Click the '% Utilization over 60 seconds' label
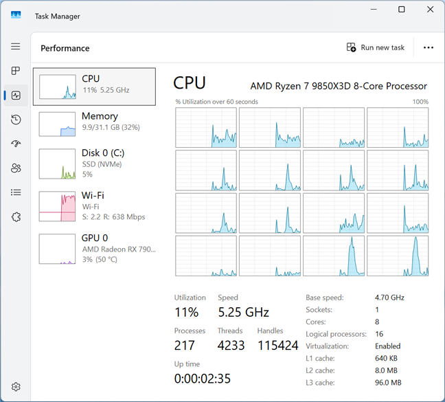 [216, 102]
